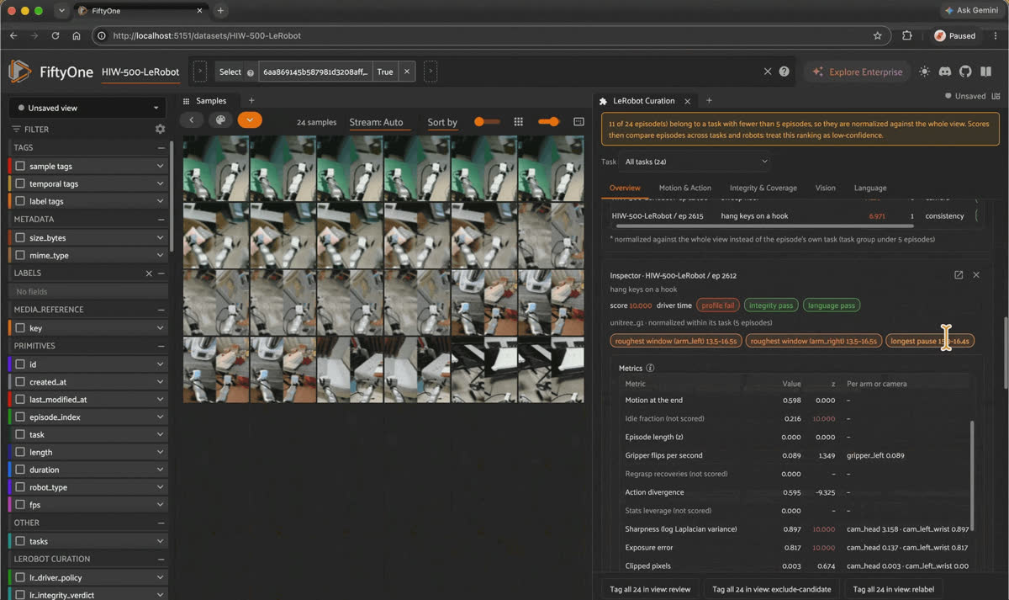1009x600 pixels.
Task: Adjust the grid zoom slider near grid icon
Action: click(487, 122)
